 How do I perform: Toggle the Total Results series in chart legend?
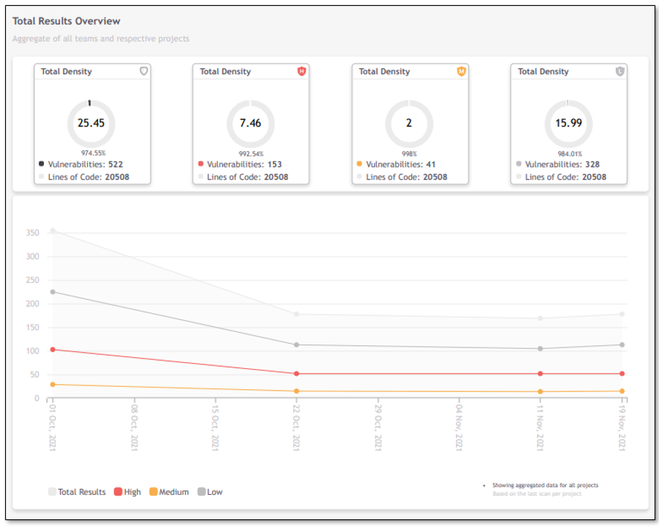77,492
